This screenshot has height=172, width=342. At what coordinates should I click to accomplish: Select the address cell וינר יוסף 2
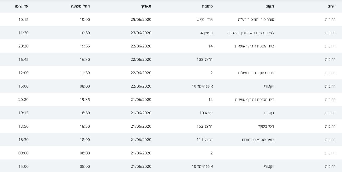click(x=204, y=20)
